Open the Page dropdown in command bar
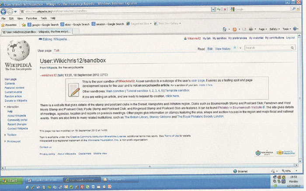 [263, 29]
